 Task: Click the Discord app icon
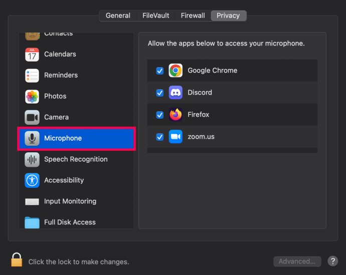click(176, 93)
